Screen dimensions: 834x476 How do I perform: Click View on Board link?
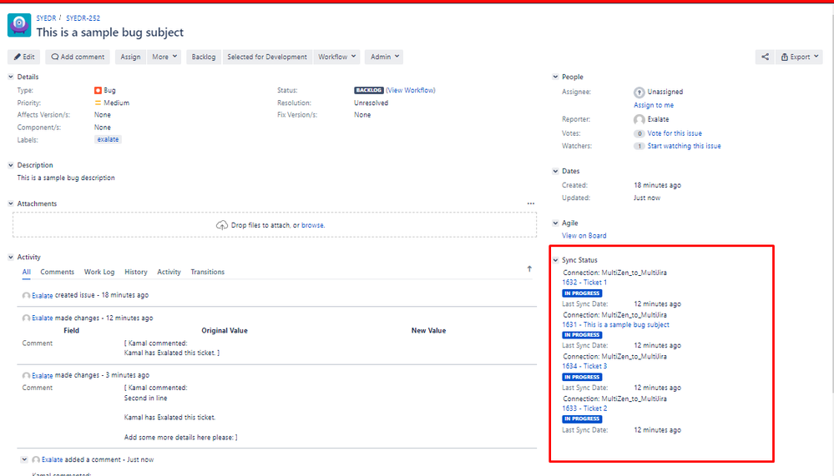(584, 236)
